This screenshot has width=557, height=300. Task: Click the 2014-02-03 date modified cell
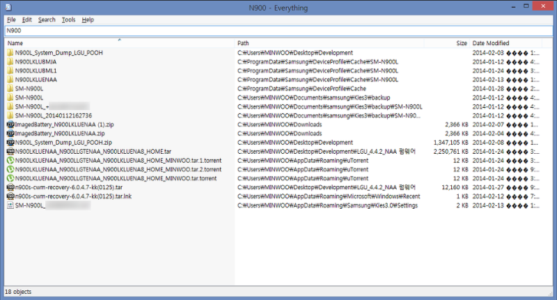tap(506, 53)
